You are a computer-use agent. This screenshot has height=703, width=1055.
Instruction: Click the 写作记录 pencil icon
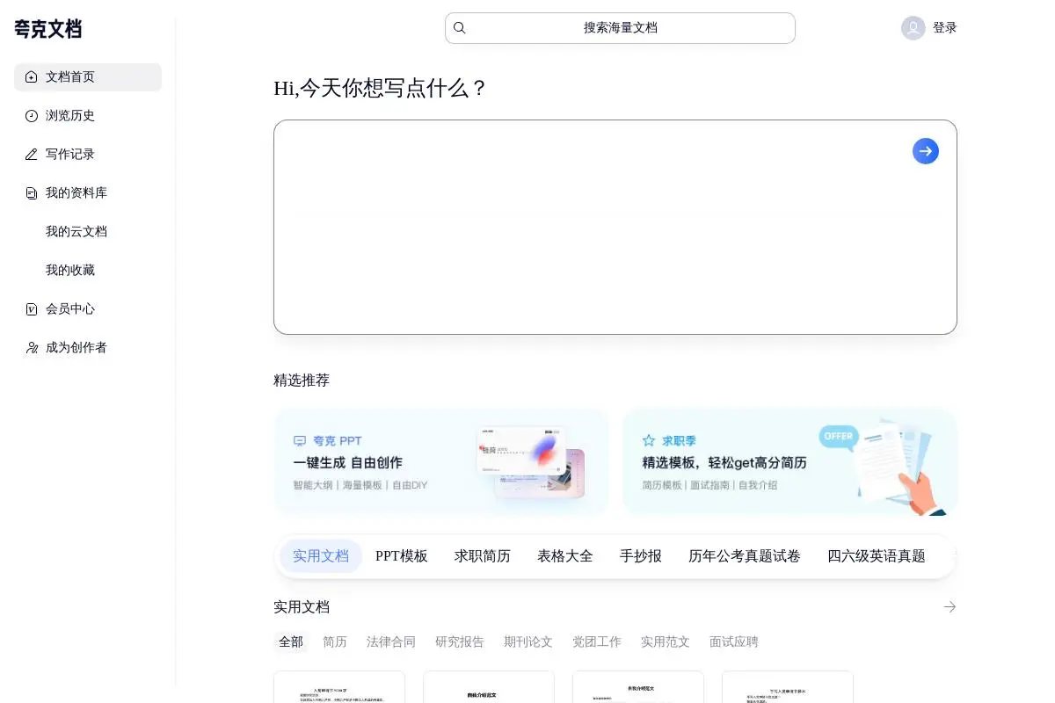32,155
